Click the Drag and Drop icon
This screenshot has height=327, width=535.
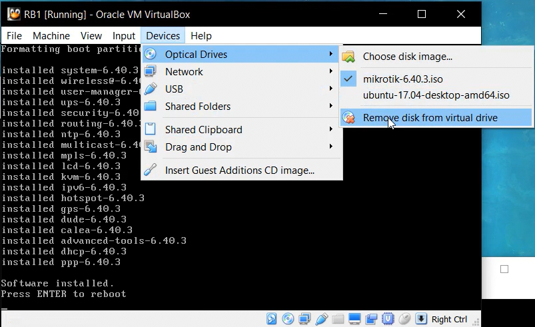click(x=150, y=147)
